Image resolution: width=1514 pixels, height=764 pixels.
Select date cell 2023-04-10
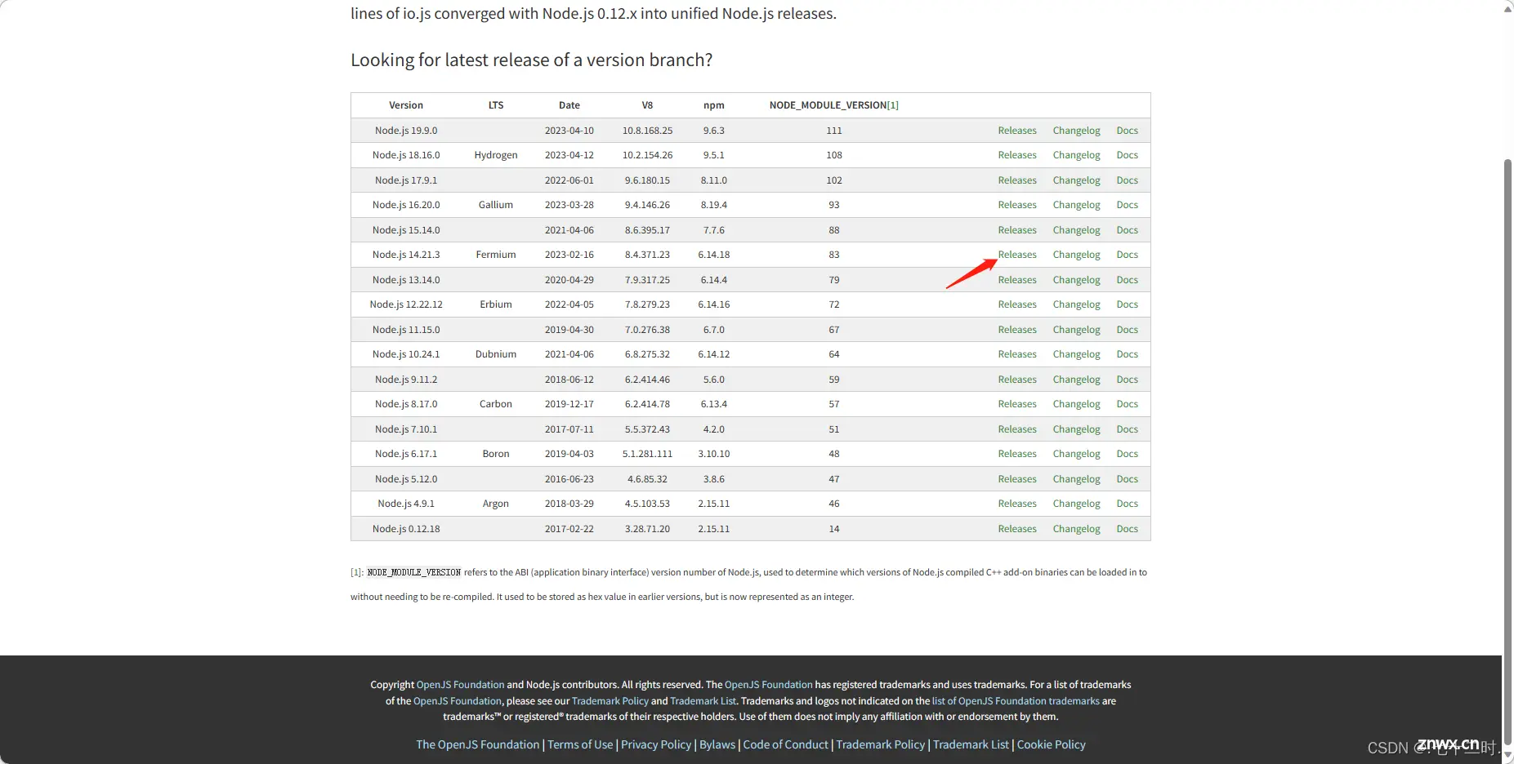point(569,131)
